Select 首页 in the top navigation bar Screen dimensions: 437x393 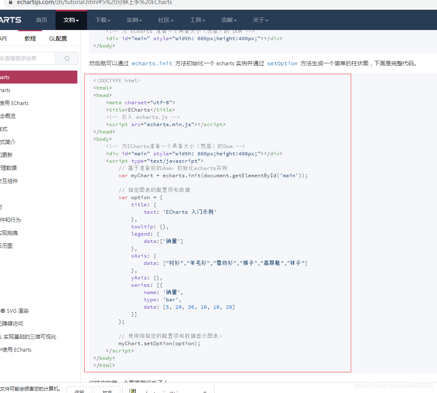(x=41, y=19)
